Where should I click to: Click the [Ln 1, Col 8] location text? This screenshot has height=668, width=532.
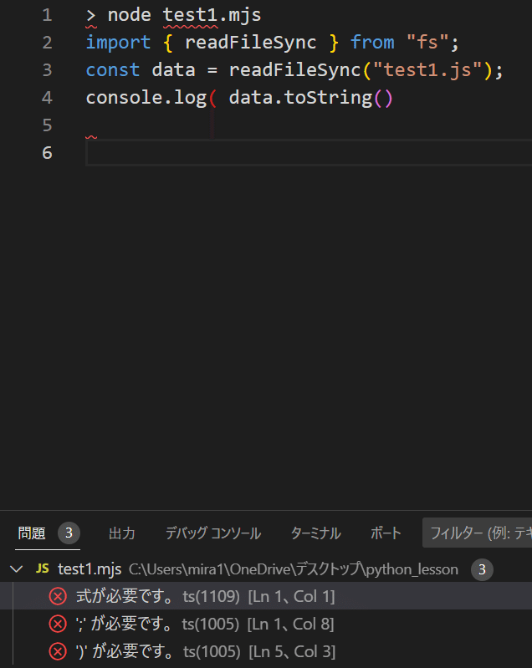coord(291,625)
